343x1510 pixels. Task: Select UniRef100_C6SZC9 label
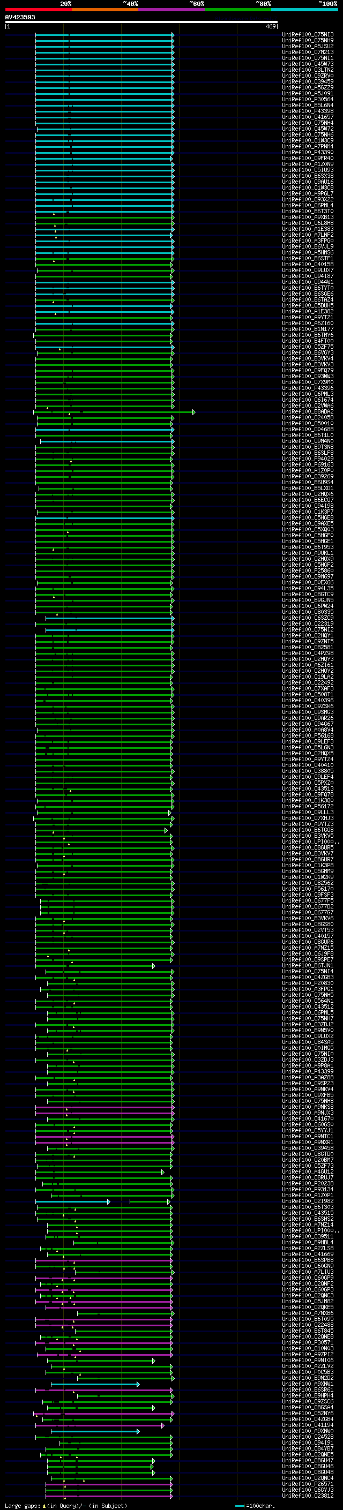(x=308, y=618)
